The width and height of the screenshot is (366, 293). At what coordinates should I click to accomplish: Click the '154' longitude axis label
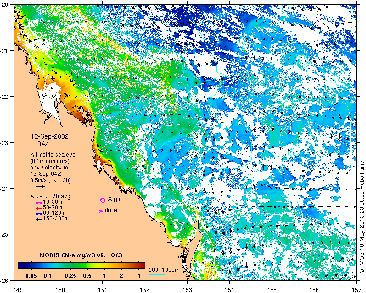230,290
